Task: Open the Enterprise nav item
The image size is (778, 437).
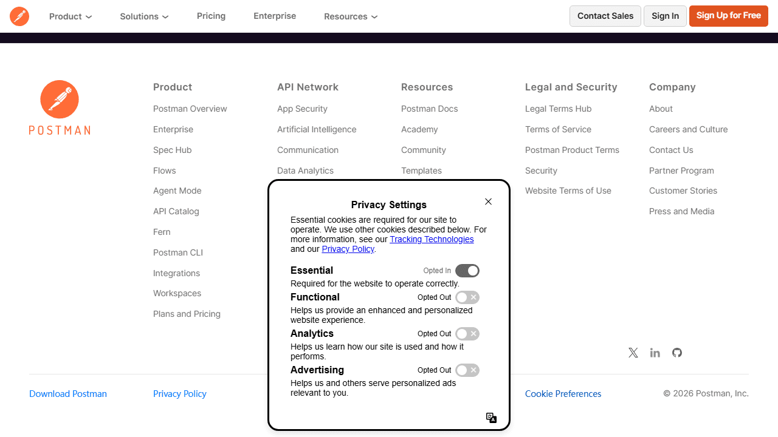Action: (x=275, y=16)
